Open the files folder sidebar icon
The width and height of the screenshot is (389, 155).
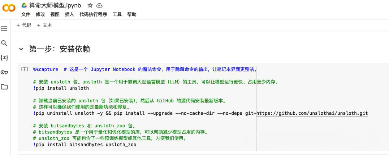click(4, 87)
